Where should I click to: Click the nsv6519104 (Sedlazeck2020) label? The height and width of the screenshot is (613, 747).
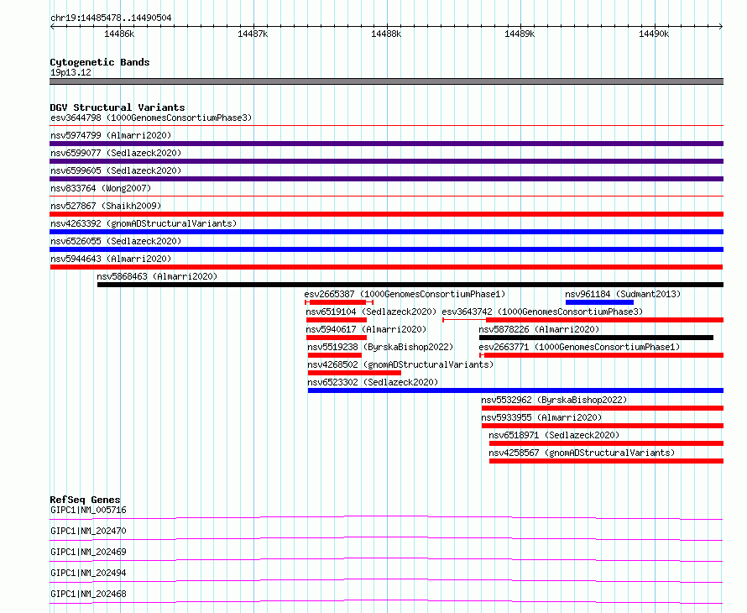371,312
